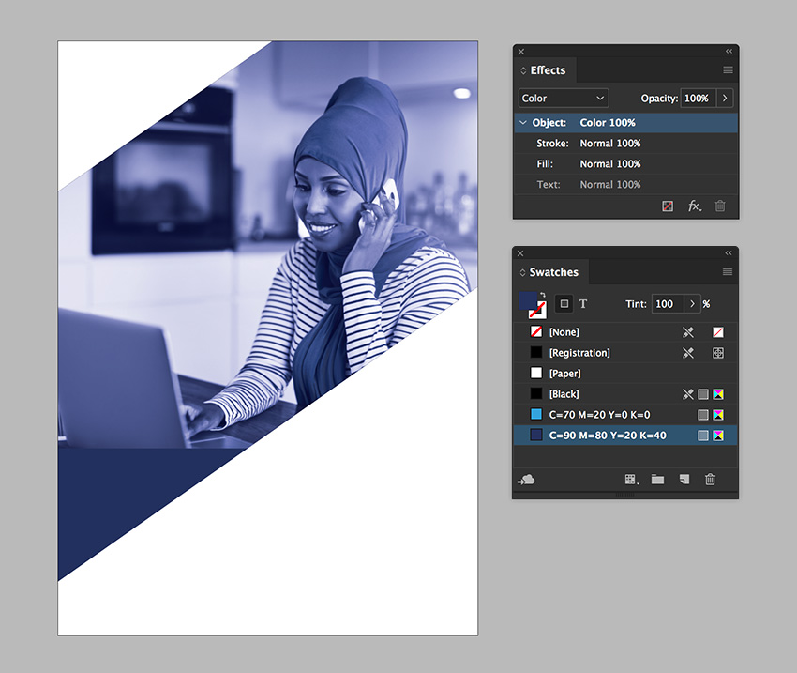Click the Formatting Affects Container icon
The image size is (797, 673).
(x=564, y=303)
